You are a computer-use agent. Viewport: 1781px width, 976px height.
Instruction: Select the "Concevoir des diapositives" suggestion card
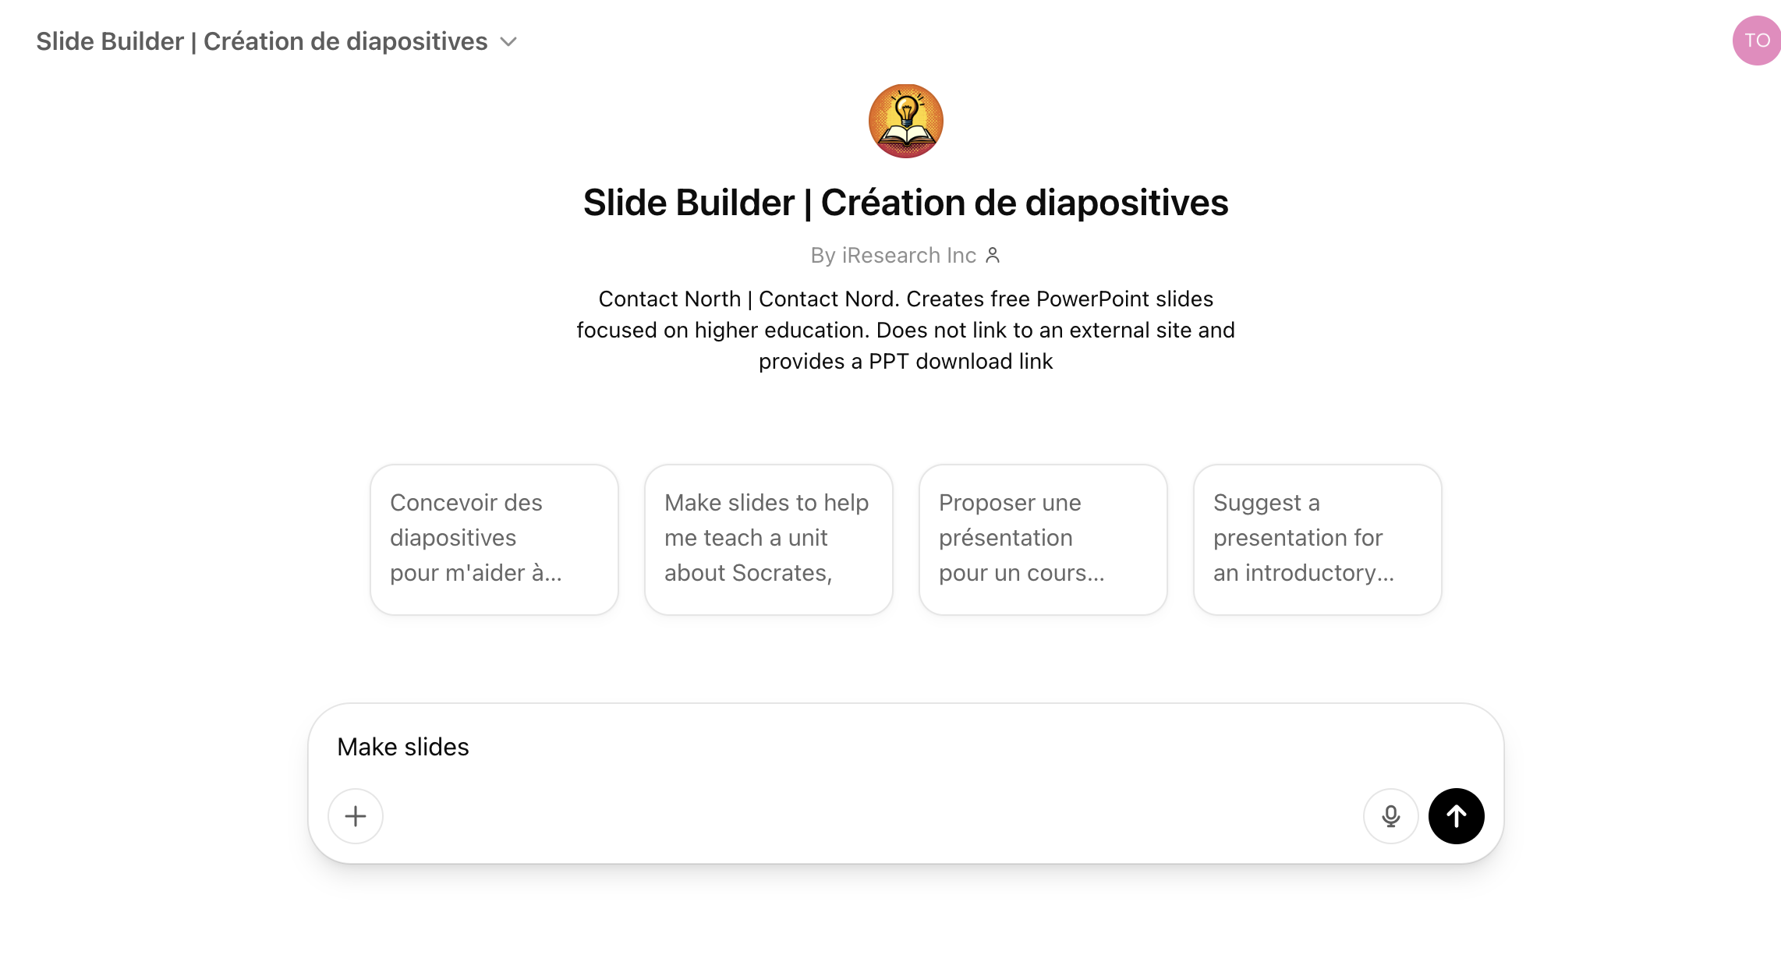point(494,539)
